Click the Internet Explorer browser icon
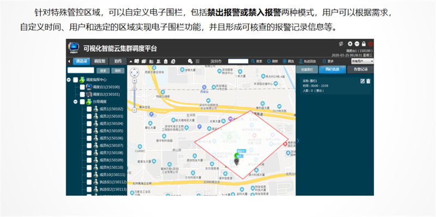The image size is (436, 217). coord(173,61)
